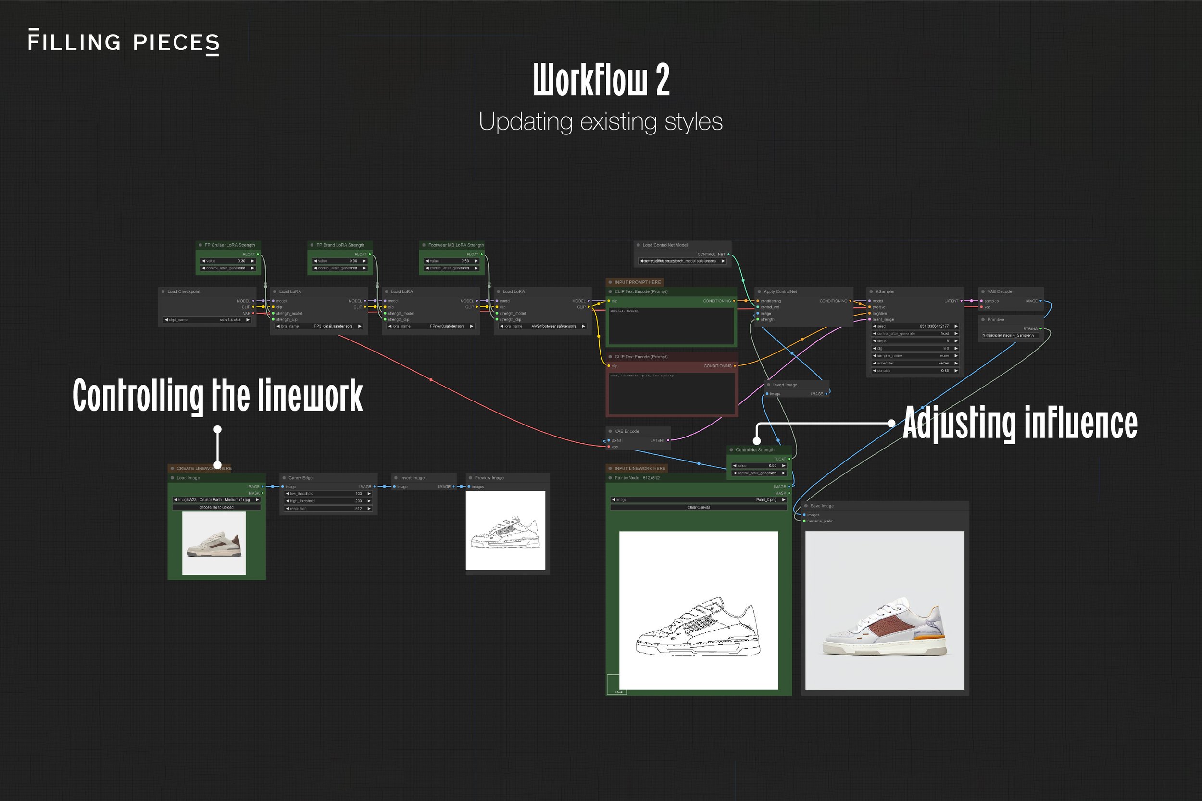Increase the denoise value with its right arrow
The image size is (1202, 801).
[x=956, y=371]
